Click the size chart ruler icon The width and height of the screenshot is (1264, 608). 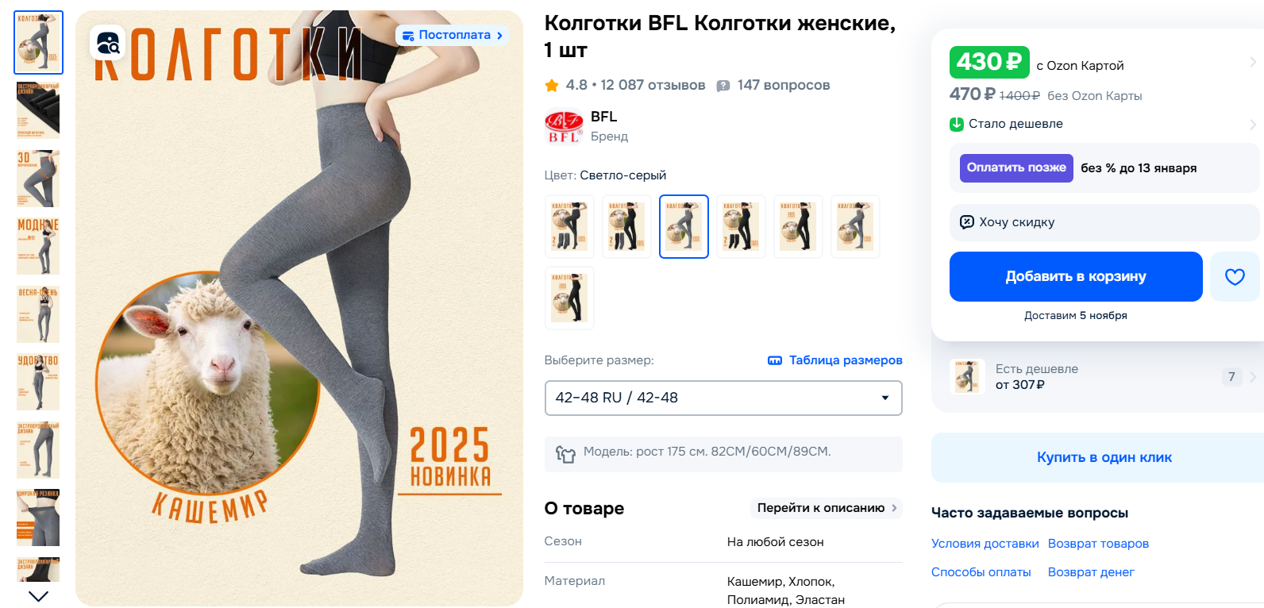click(x=775, y=360)
